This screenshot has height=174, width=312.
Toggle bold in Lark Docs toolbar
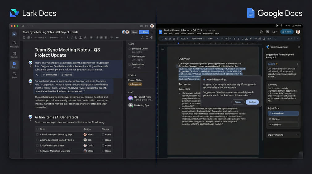click(67, 37)
